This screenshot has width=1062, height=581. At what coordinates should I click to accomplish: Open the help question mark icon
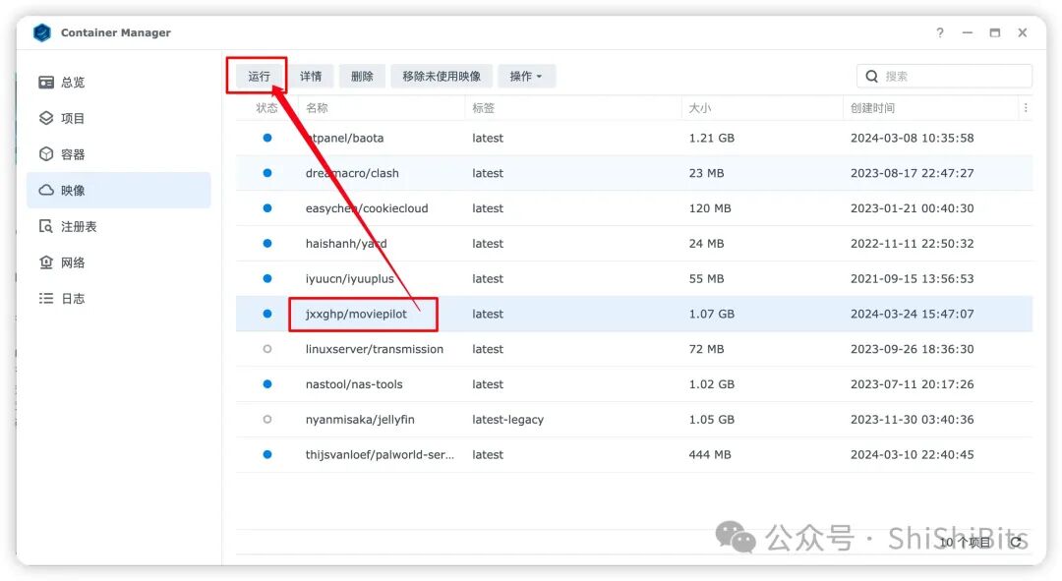(x=940, y=32)
